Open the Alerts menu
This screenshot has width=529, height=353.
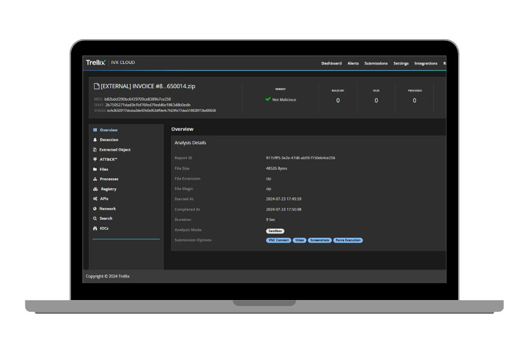353,63
